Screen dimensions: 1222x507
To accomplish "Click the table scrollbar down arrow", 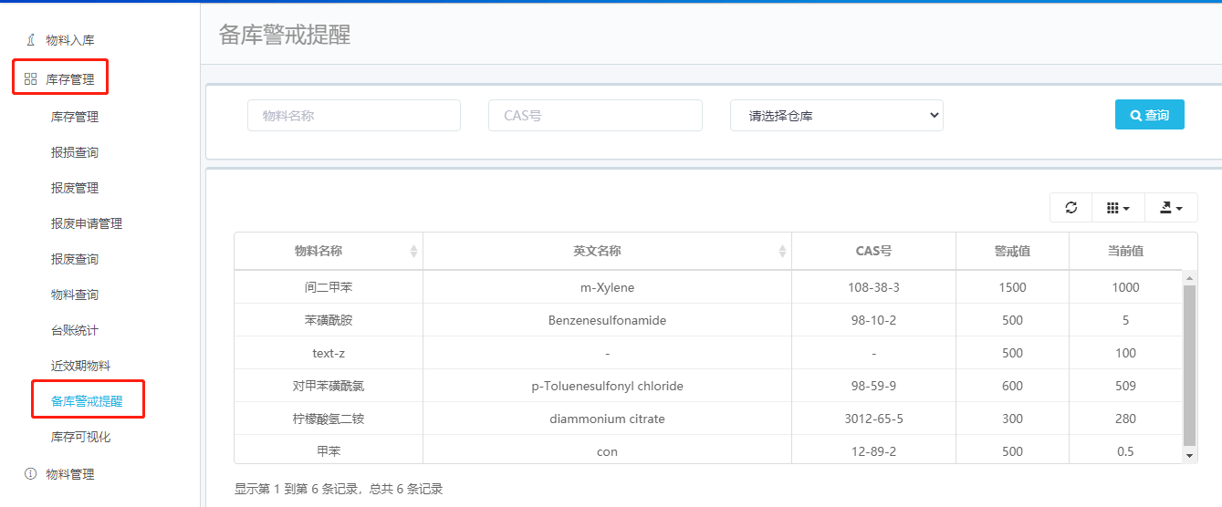I will pyautogui.click(x=1189, y=454).
